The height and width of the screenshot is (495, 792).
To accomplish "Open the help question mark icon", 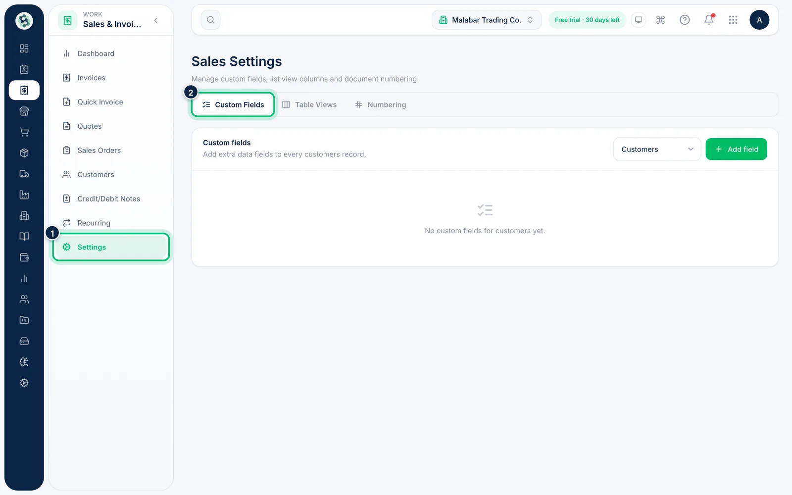I will (x=685, y=20).
